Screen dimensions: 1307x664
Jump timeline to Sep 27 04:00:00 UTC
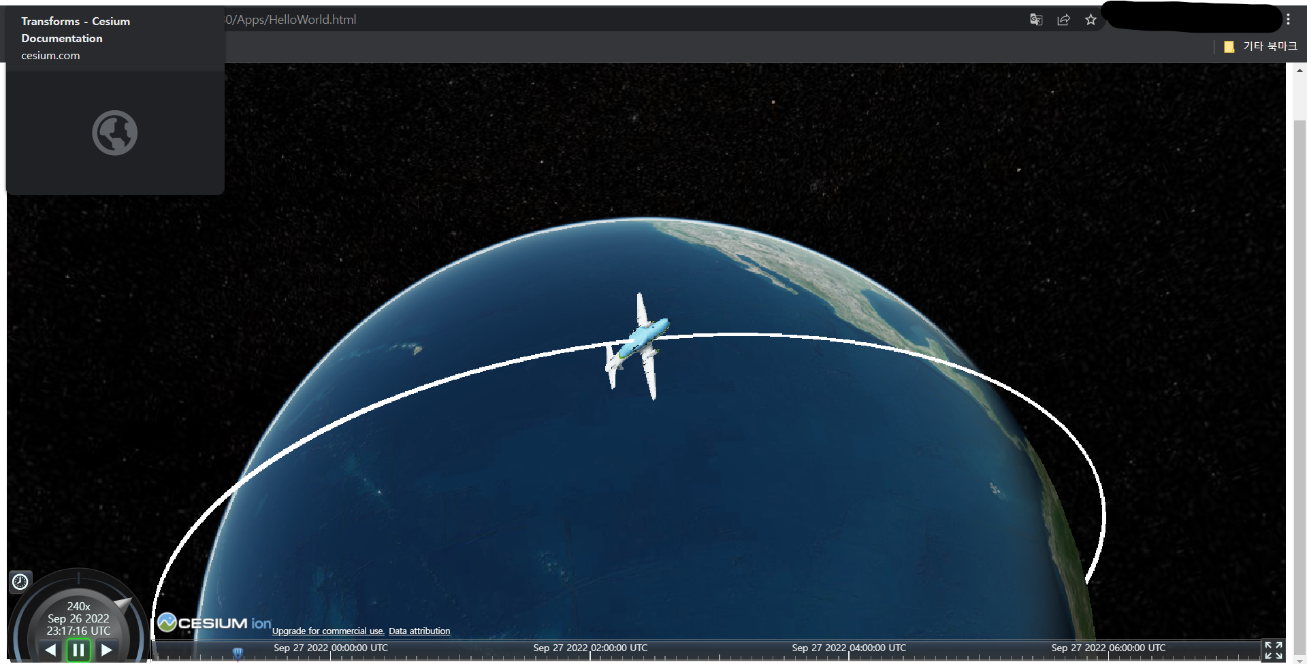click(x=849, y=648)
